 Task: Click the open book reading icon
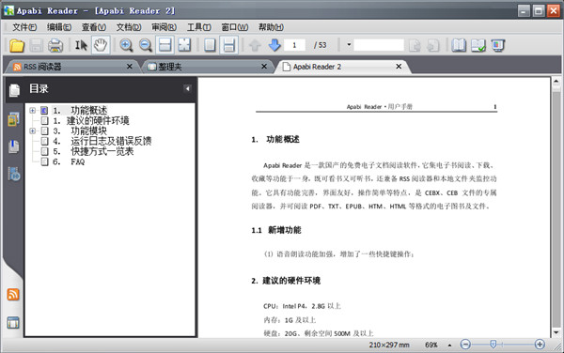click(459, 45)
